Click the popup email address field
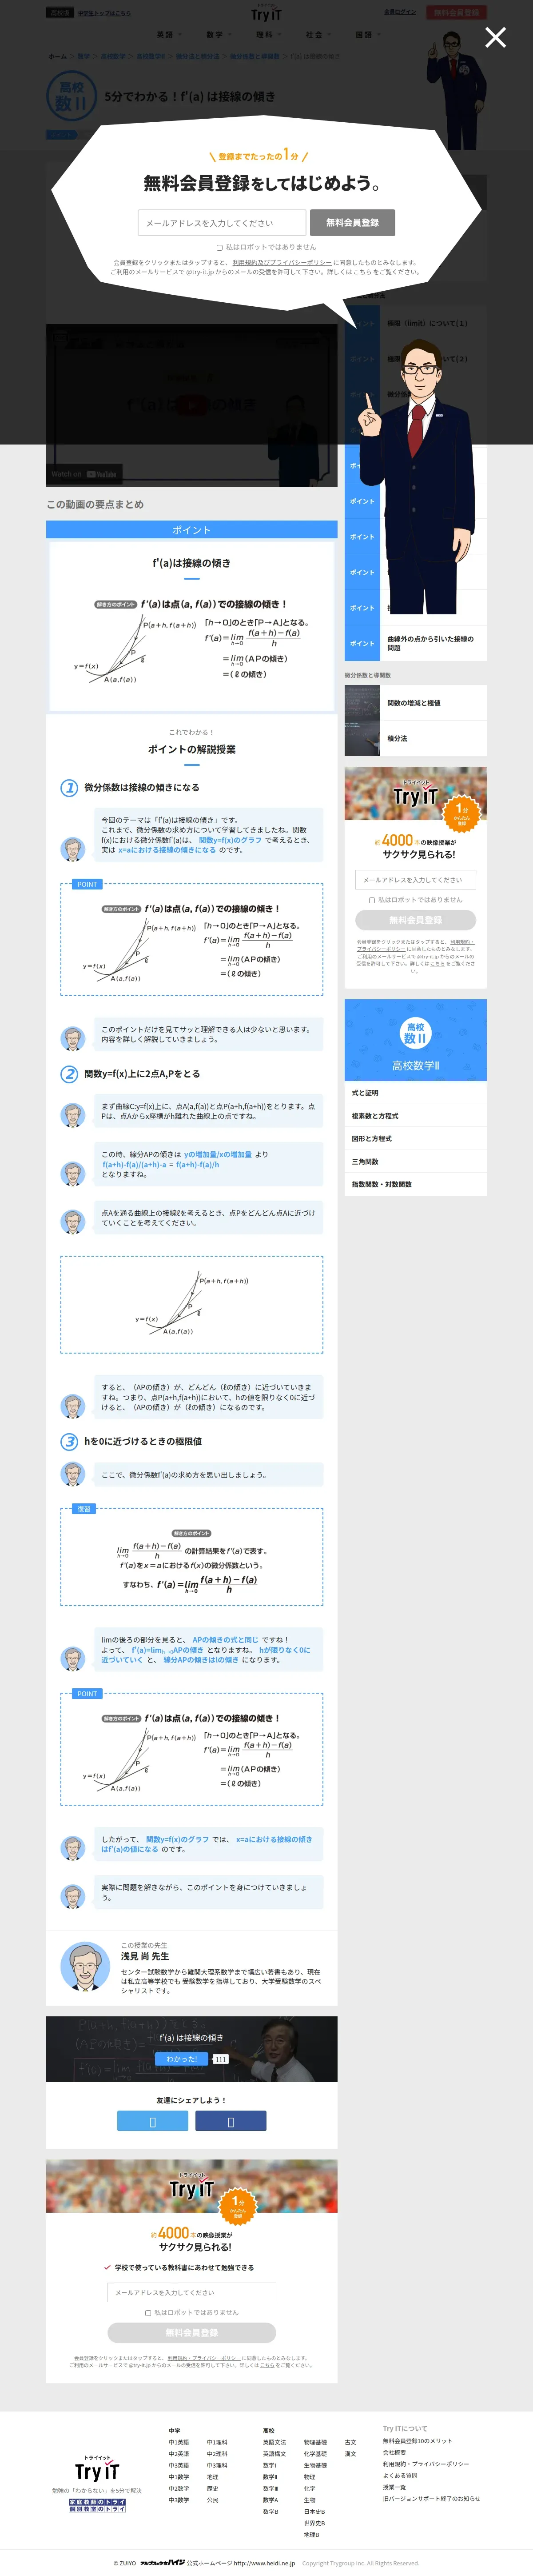The image size is (533, 2576). [x=221, y=223]
